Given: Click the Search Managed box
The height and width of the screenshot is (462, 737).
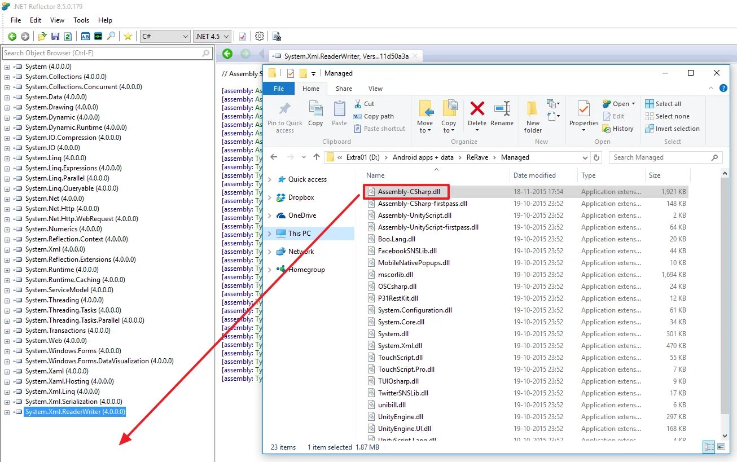Looking at the screenshot, I should [x=666, y=157].
